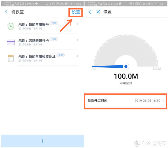Tap Bluetooth icon in left phone status bar

(x=50, y=4)
